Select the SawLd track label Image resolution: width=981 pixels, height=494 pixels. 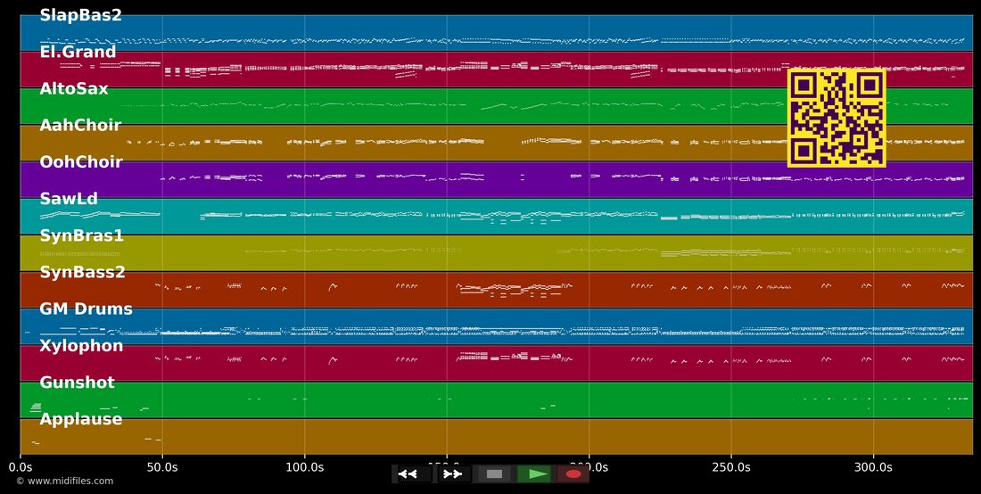(x=69, y=199)
